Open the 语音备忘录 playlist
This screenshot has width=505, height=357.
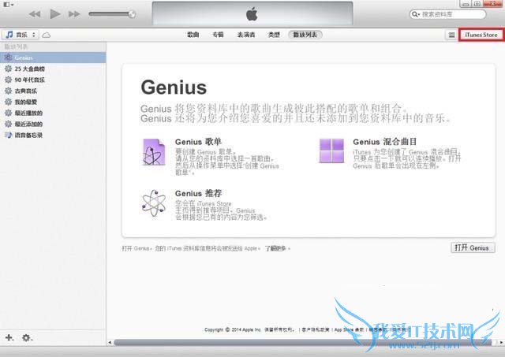53,135
